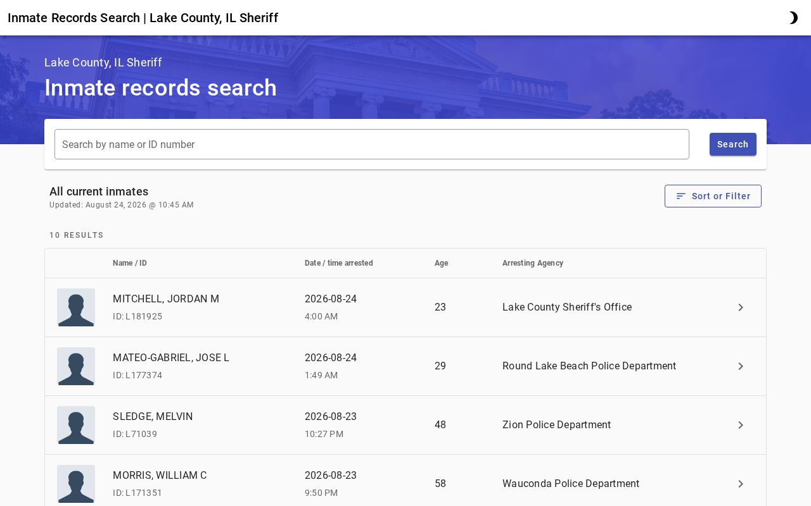Click arrest time 9:50 PM
Viewport: 811px width, 506px height.
pos(321,493)
